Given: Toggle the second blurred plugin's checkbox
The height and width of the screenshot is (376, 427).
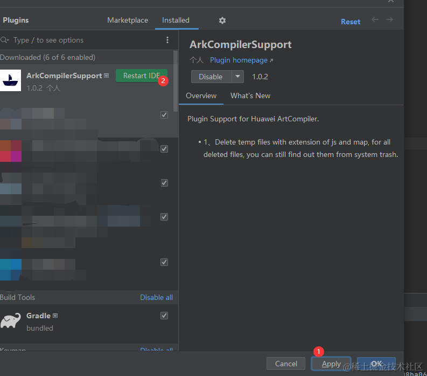Looking at the screenshot, I should [164, 149].
